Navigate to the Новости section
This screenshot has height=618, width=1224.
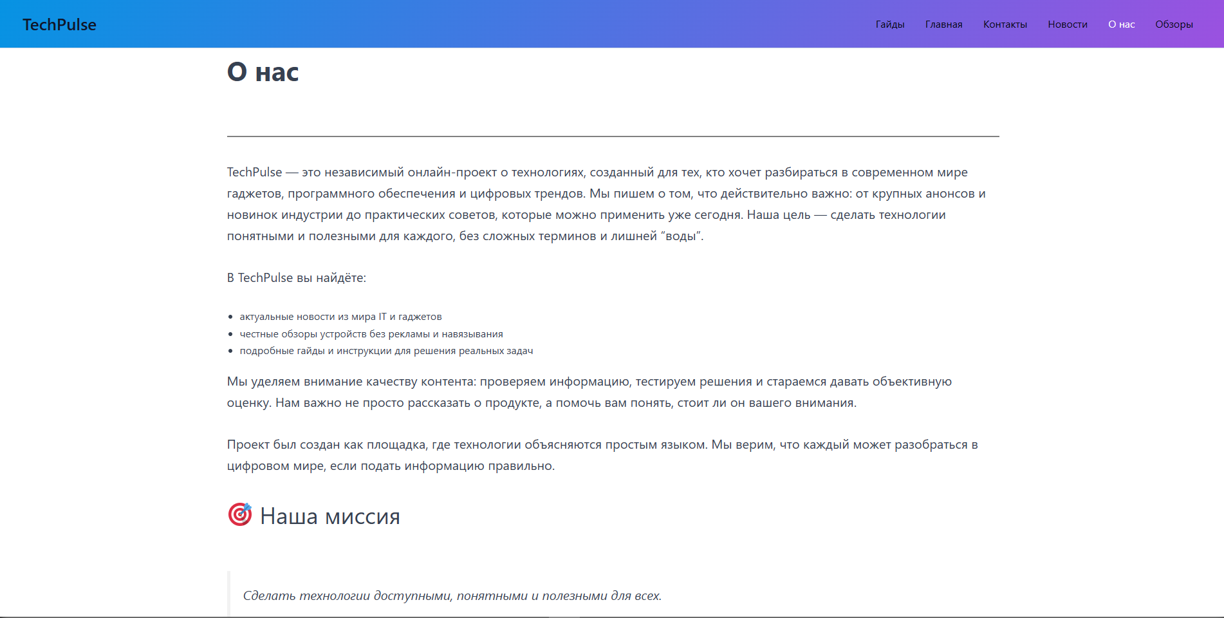[1067, 24]
